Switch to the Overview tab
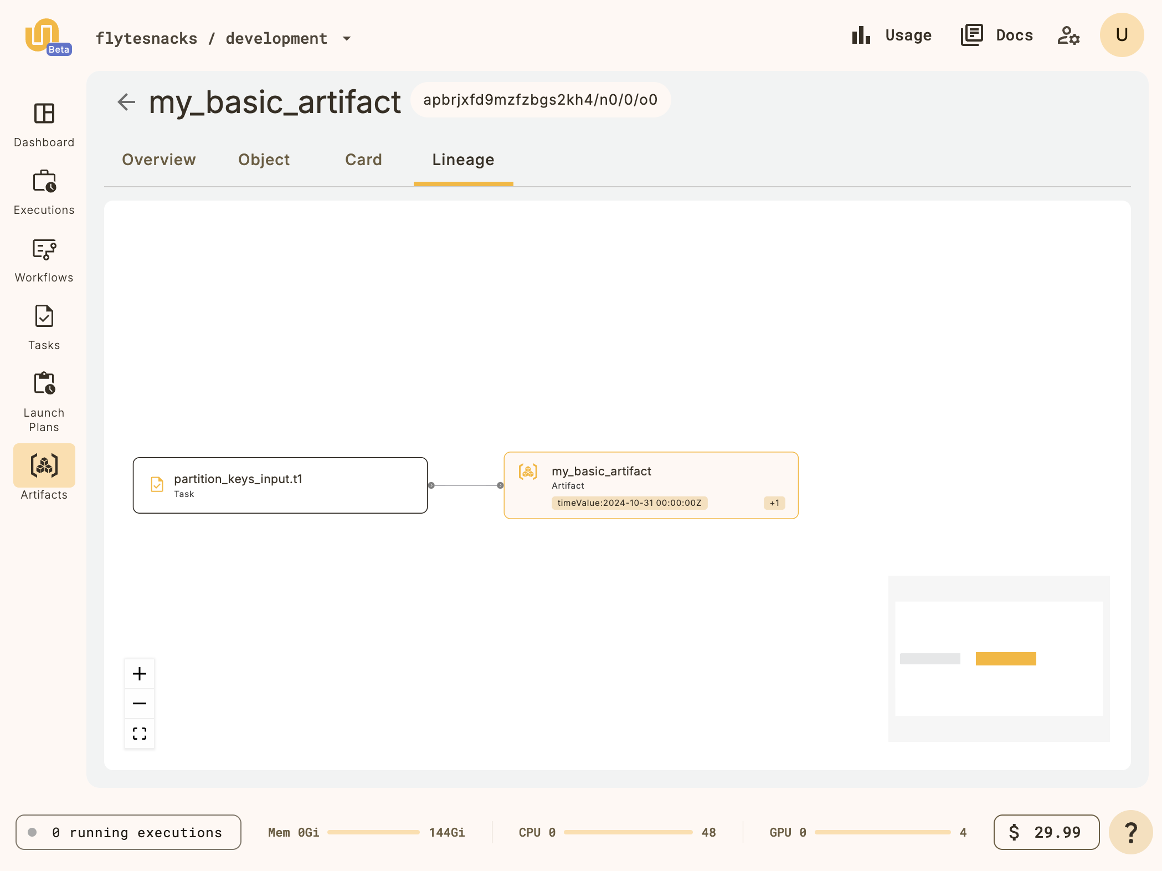The height and width of the screenshot is (871, 1162). [x=159, y=160]
